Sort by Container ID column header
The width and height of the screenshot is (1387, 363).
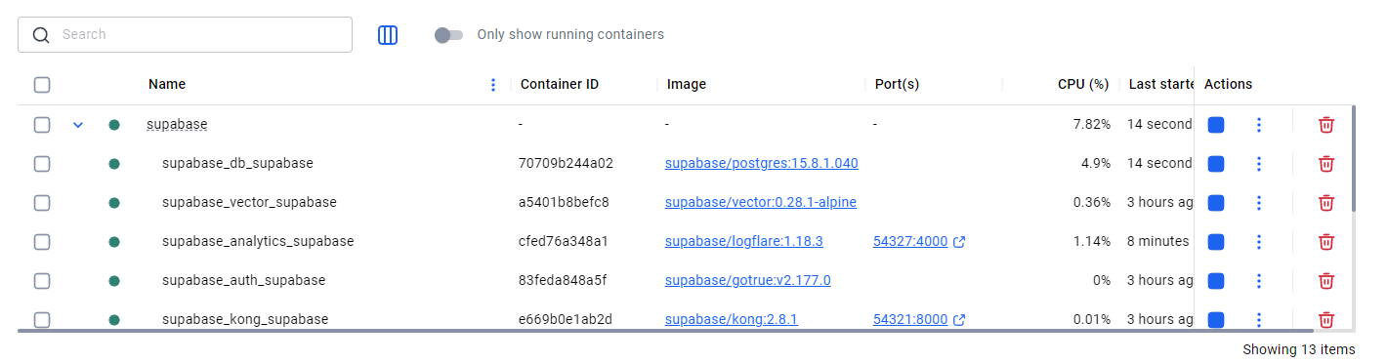(x=560, y=85)
